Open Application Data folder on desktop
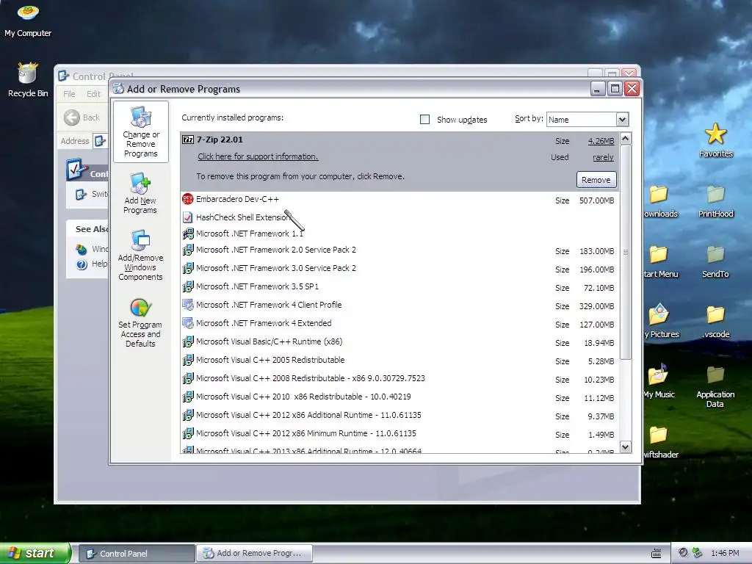 click(x=715, y=386)
